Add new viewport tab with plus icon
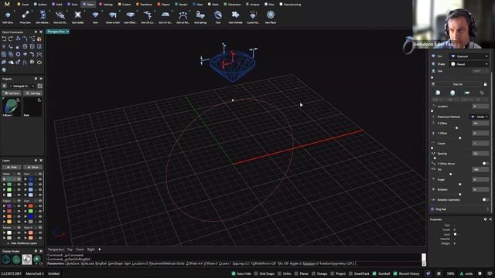Viewport: 495px width, 278px height. click(100, 249)
